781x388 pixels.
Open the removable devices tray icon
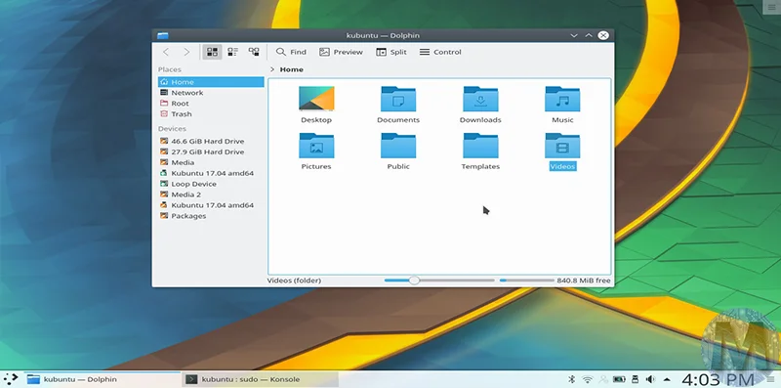click(x=636, y=379)
